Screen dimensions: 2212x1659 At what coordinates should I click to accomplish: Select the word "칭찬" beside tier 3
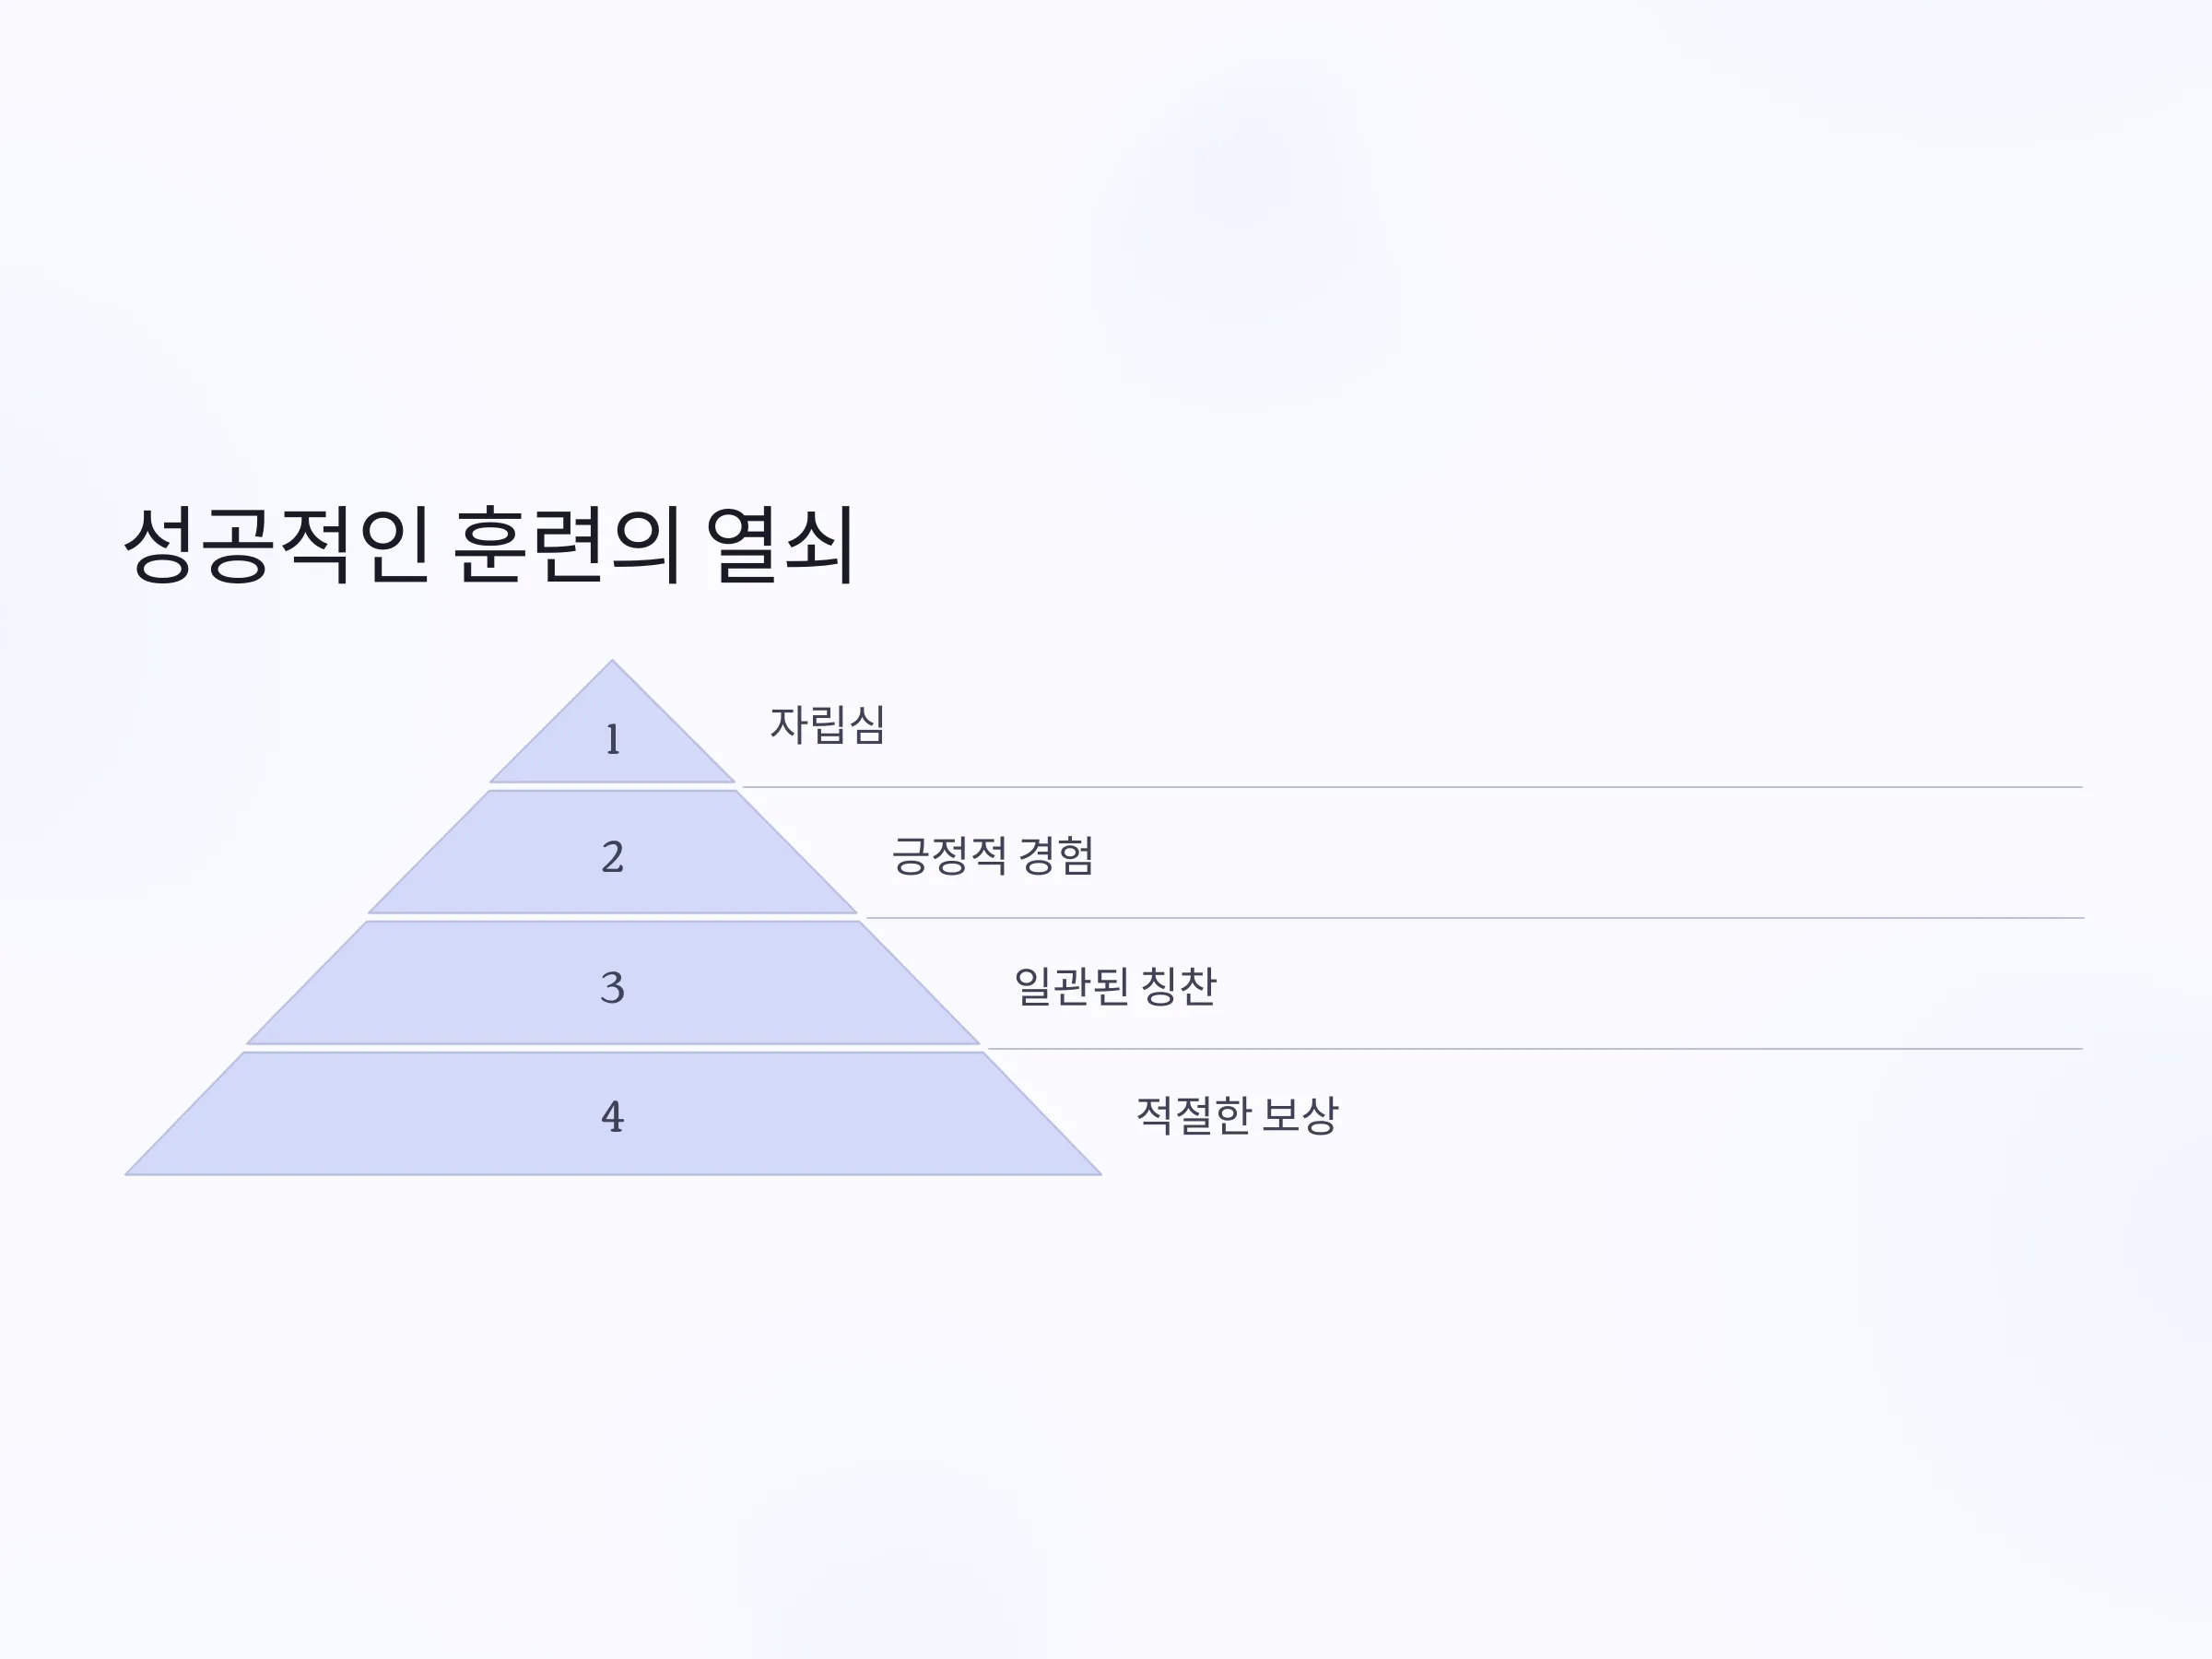(x=1179, y=986)
